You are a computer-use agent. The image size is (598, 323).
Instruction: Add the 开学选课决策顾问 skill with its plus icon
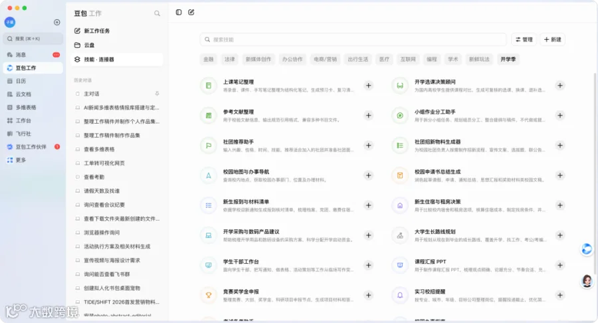tap(560, 86)
